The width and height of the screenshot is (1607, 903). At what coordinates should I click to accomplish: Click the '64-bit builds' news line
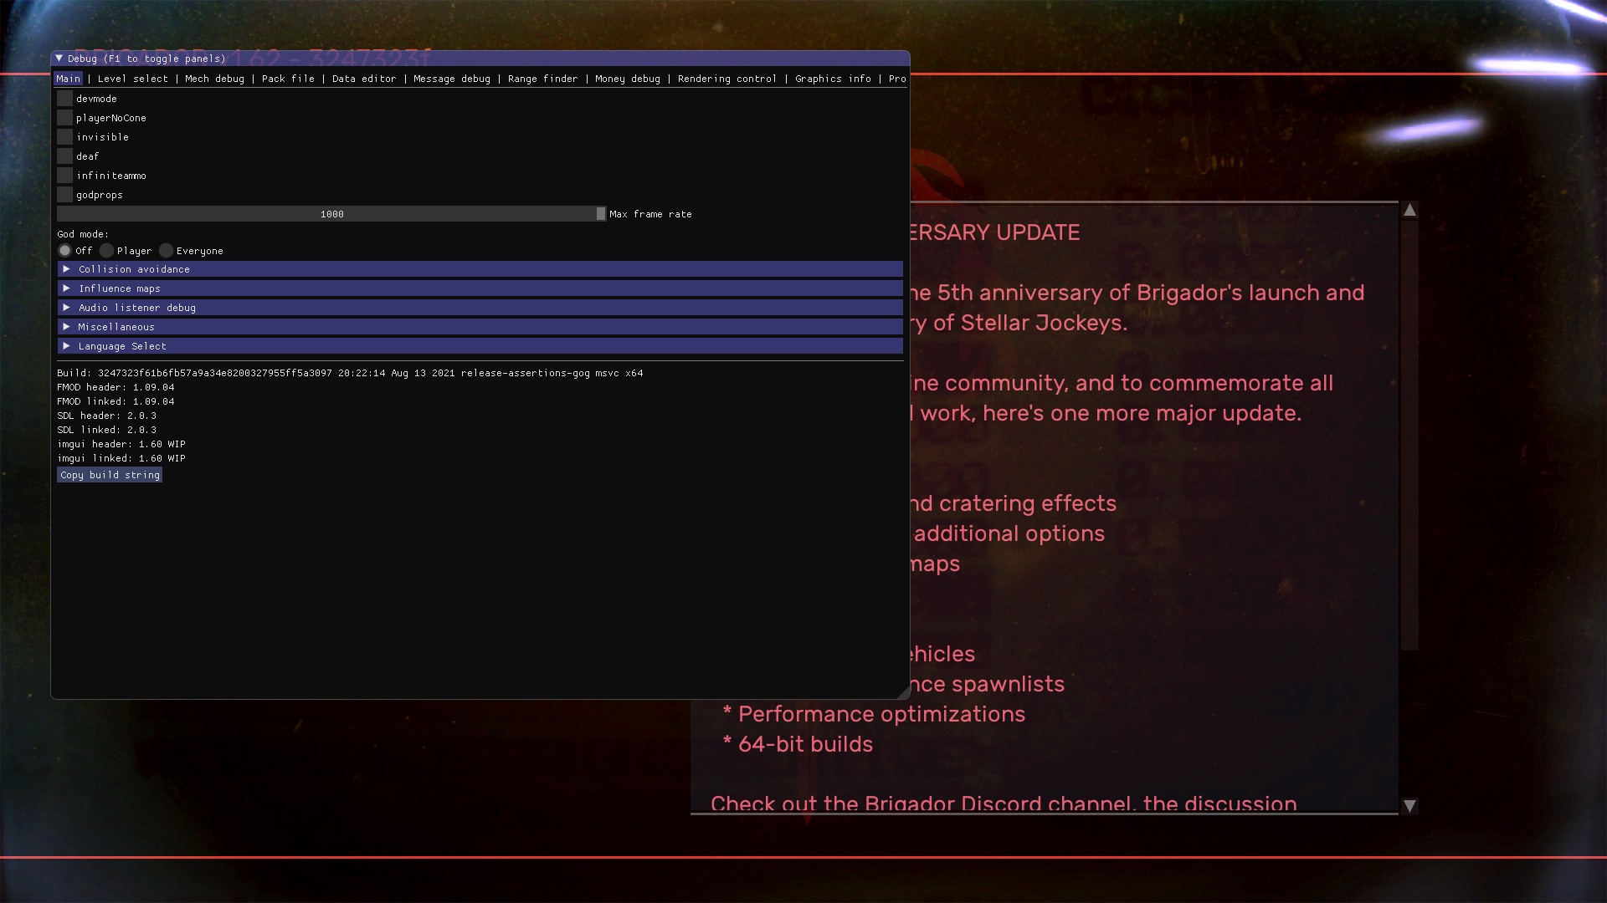798,744
